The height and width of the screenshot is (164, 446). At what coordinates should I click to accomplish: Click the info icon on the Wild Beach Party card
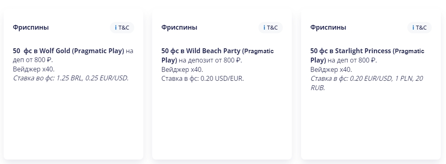265,28
